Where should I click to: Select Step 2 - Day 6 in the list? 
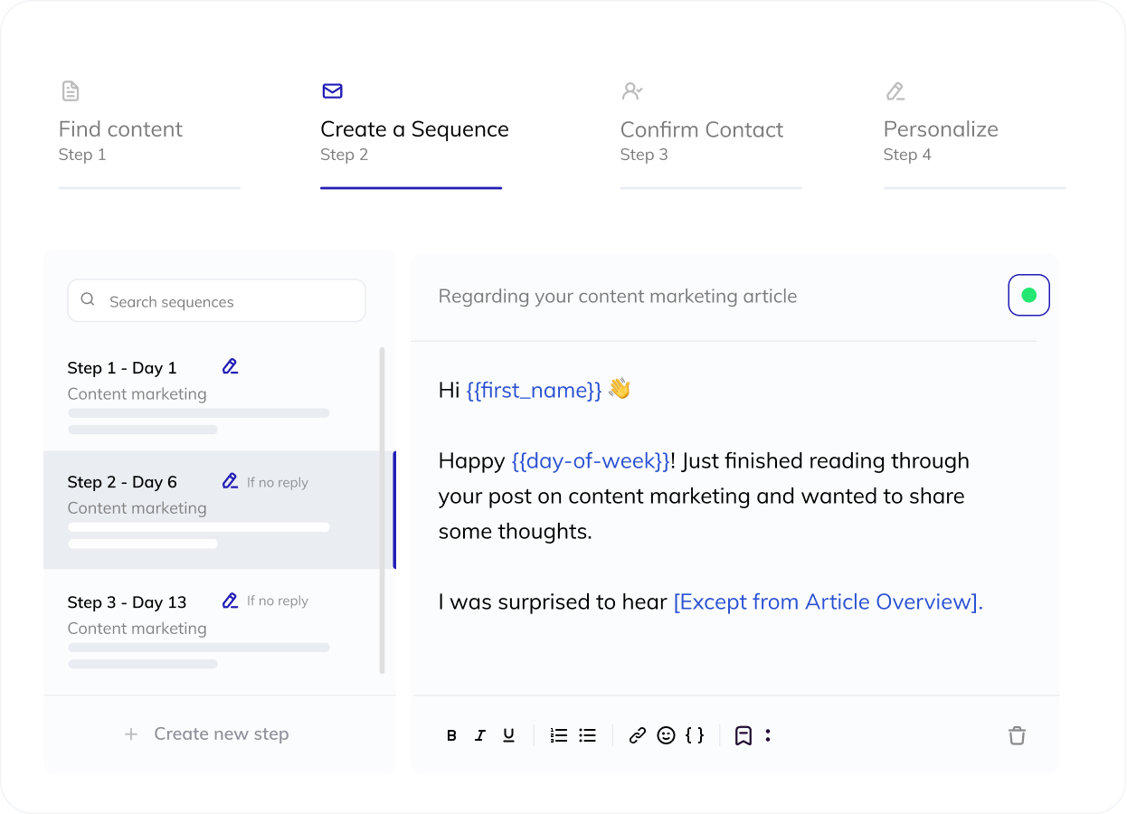tap(219, 510)
